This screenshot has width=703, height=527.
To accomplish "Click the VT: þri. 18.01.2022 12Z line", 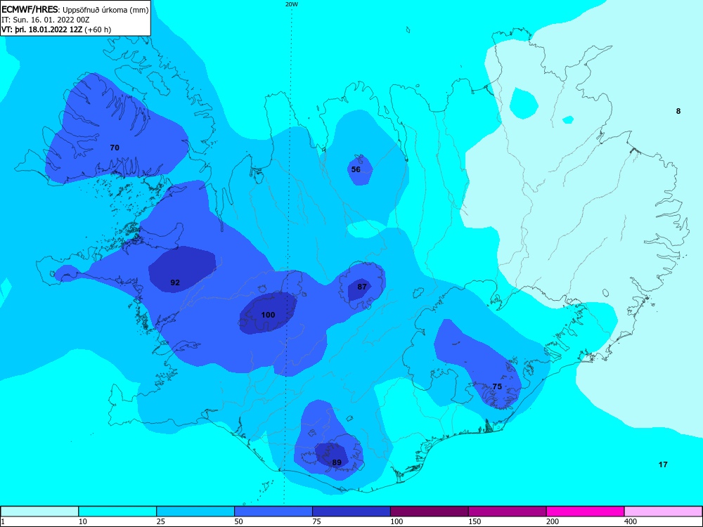I will pos(56,30).
